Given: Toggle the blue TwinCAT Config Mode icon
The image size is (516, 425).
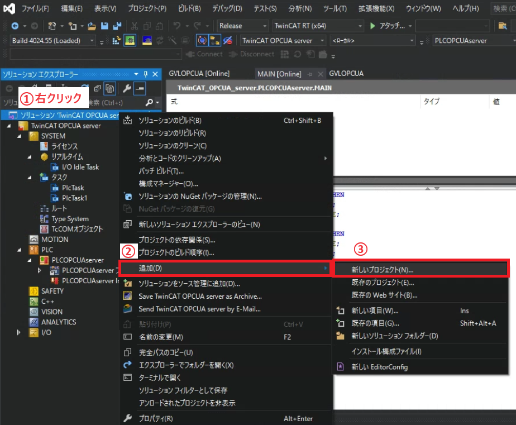Looking at the screenshot, I should (147, 41).
